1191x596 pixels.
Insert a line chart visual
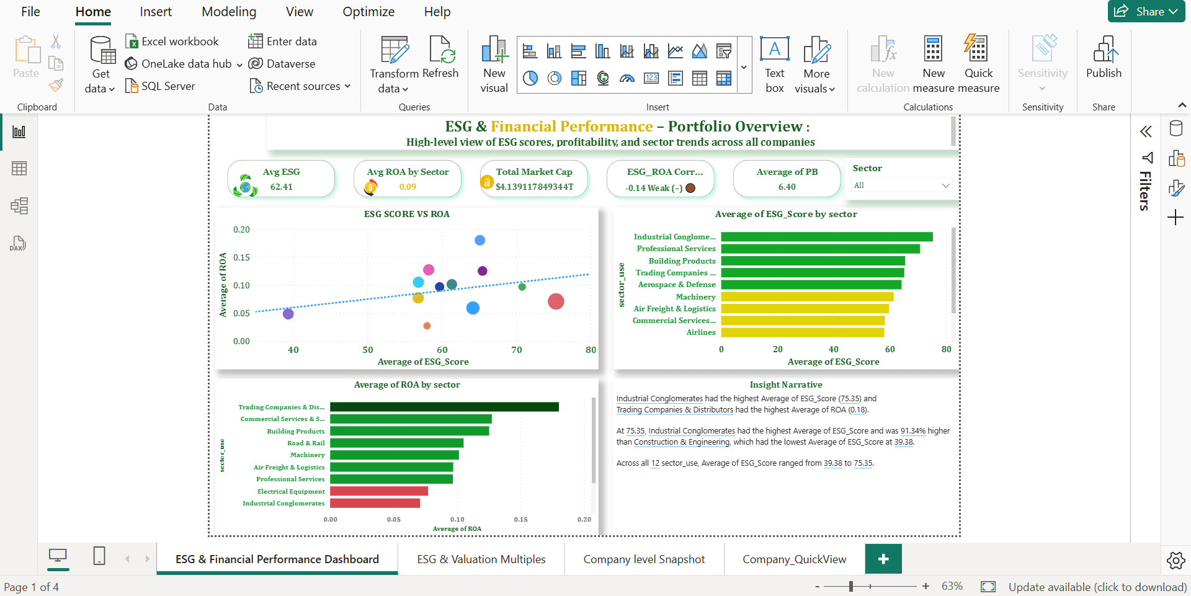point(676,51)
